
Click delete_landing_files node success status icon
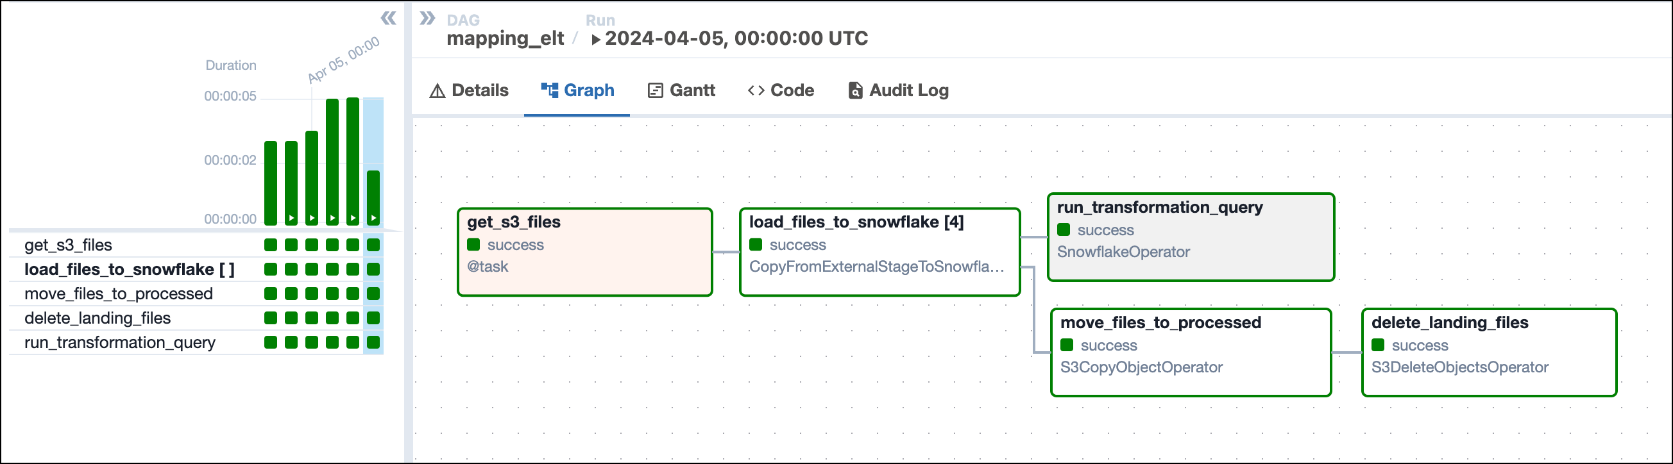[1377, 345]
